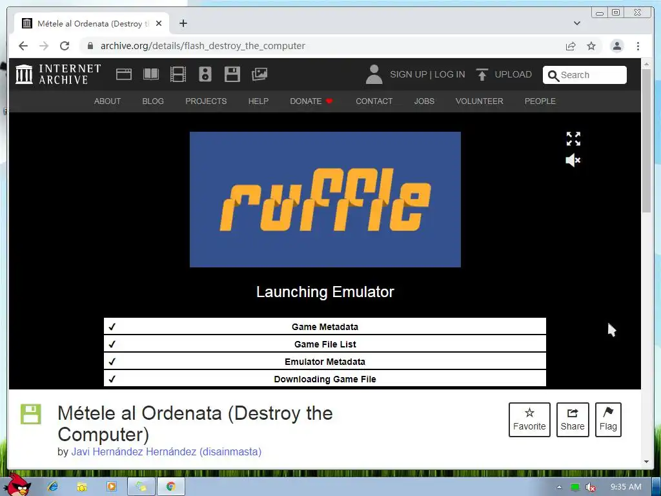The width and height of the screenshot is (661, 496).
Task: Open the Web (Wayback) media icon
Action: click(124, 74)
